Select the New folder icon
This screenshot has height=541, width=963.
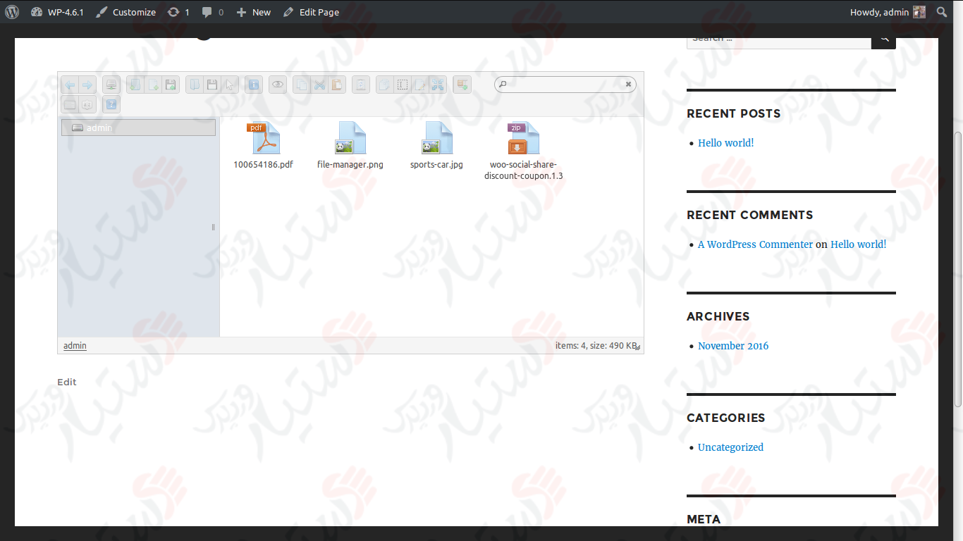click(135, 85)
